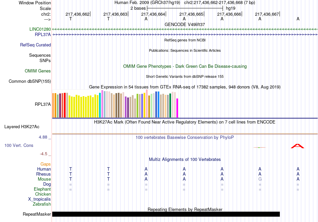Click the 217,436,663 ruler coordinate

(x=115, y=14)
